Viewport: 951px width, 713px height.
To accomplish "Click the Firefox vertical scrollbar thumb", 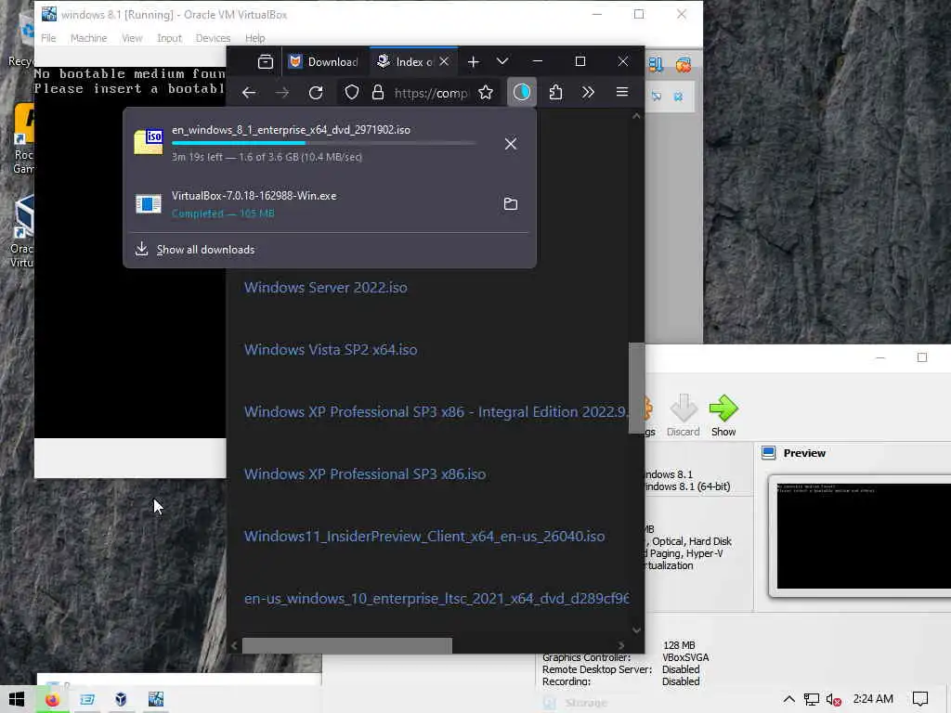I will coord(635,388).
